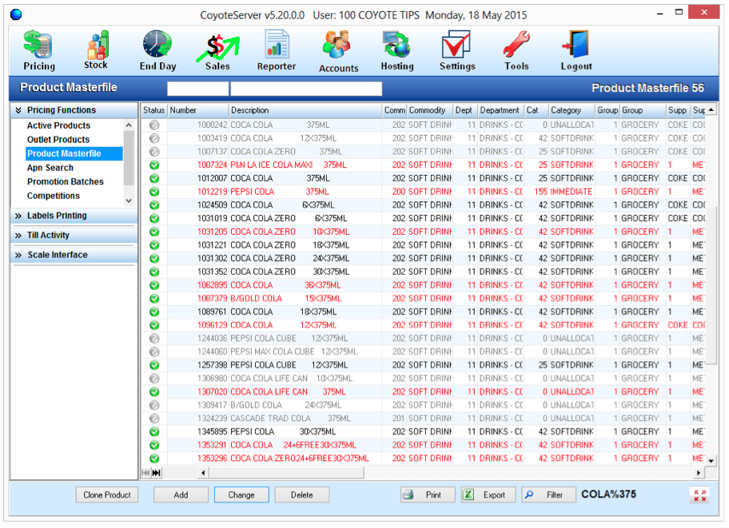This screenshot has height=528, width=729.
Task: Click the green status icon for product 1345895
Action: click(154, 432)
